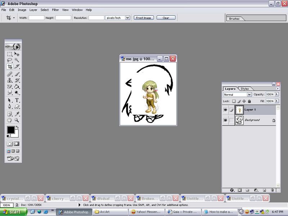
Task: Select the Brush tool
Action: 17,74
